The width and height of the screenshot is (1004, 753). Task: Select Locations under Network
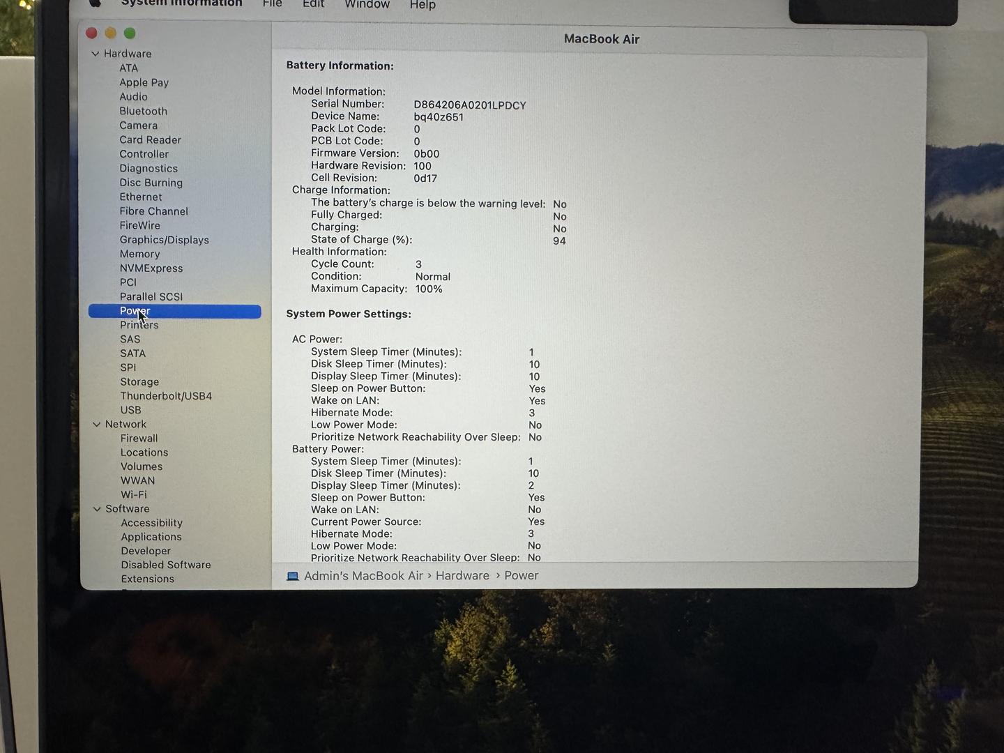click(x=144, y=452)
